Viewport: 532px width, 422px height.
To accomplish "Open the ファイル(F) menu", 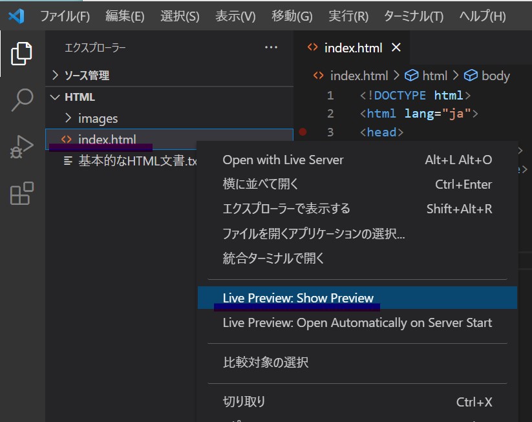I will coord(65,16).
